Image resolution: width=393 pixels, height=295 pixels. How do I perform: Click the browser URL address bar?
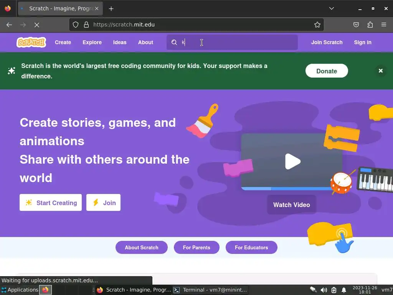click(x=196, y=25)
